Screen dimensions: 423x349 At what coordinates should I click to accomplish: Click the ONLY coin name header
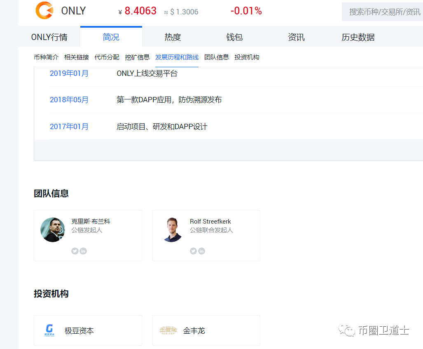[73, 11]
